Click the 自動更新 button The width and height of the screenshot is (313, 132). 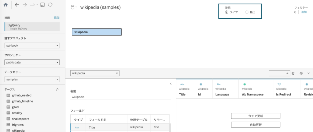click(256, 125)
